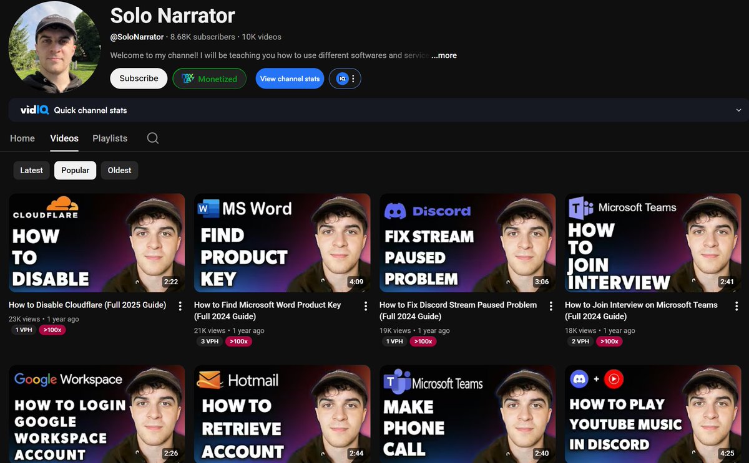
Task: Click Teams logo on Join Interview thumbnail
Action: [580, 208]
